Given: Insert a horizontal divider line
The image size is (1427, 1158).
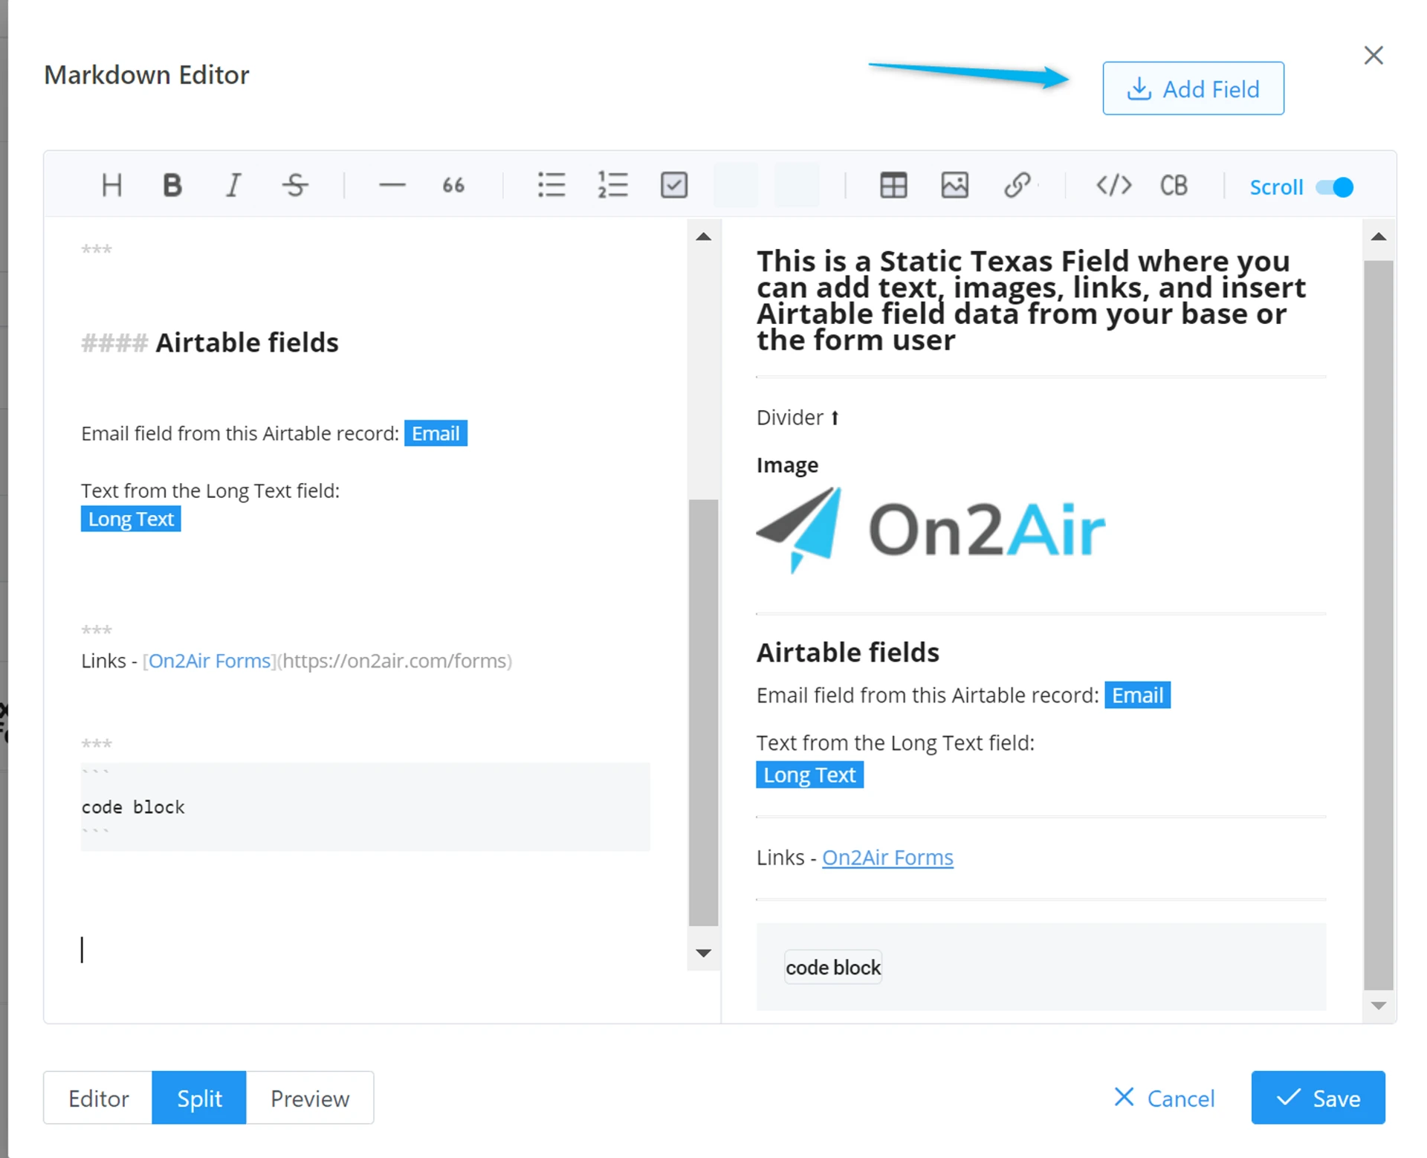Looking at the screenshot, I should pyautogui.click(x=392, y=185).
